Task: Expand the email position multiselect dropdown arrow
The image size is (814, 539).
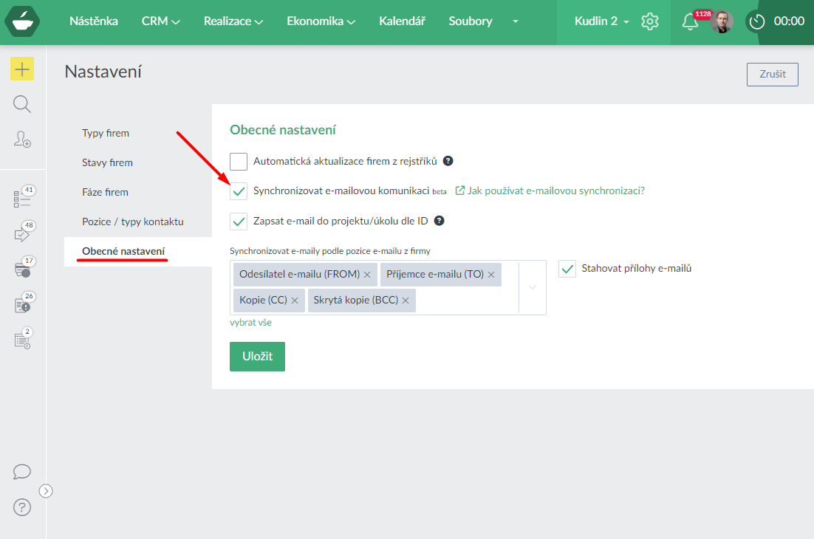Action: [532, 287]
